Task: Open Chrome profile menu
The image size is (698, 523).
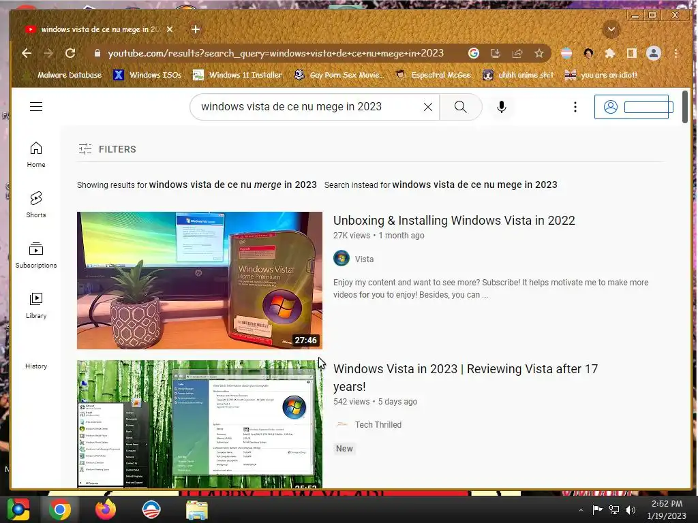Action: (x=654, y=53)
